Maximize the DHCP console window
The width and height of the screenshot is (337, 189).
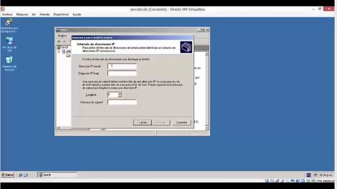pyautogui.click(x=203, y=30)
